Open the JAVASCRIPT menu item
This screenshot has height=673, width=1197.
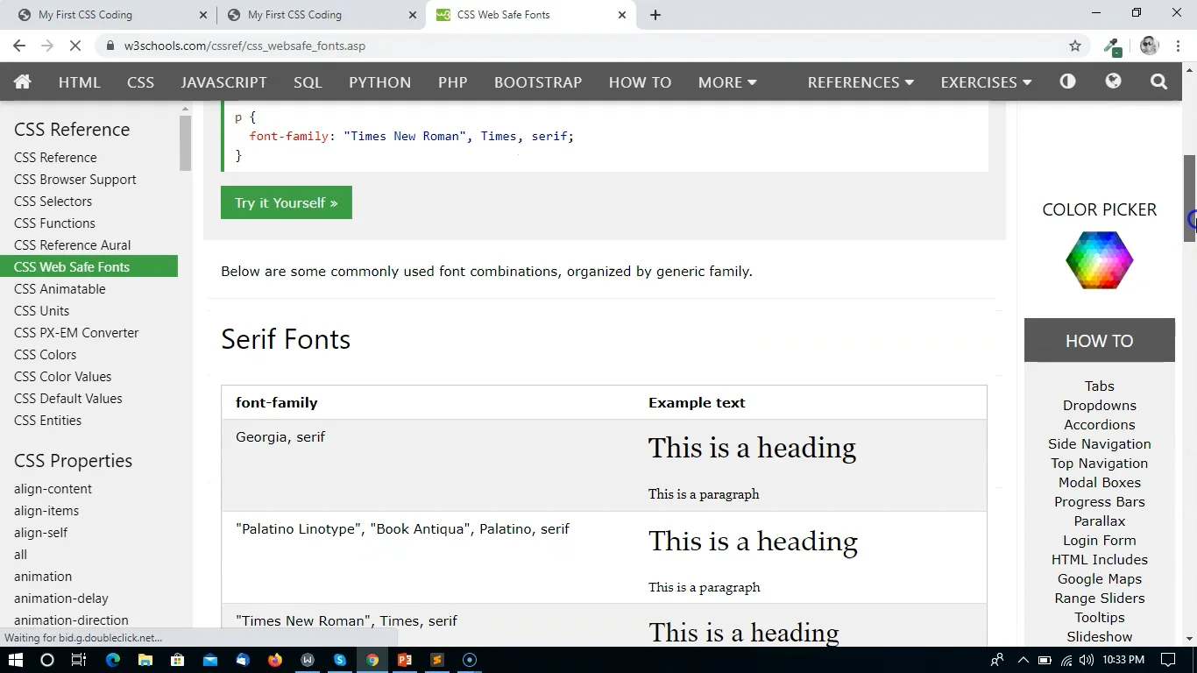coord(223,82)
